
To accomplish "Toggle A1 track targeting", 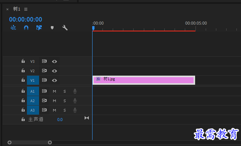I will click(33, 91).
